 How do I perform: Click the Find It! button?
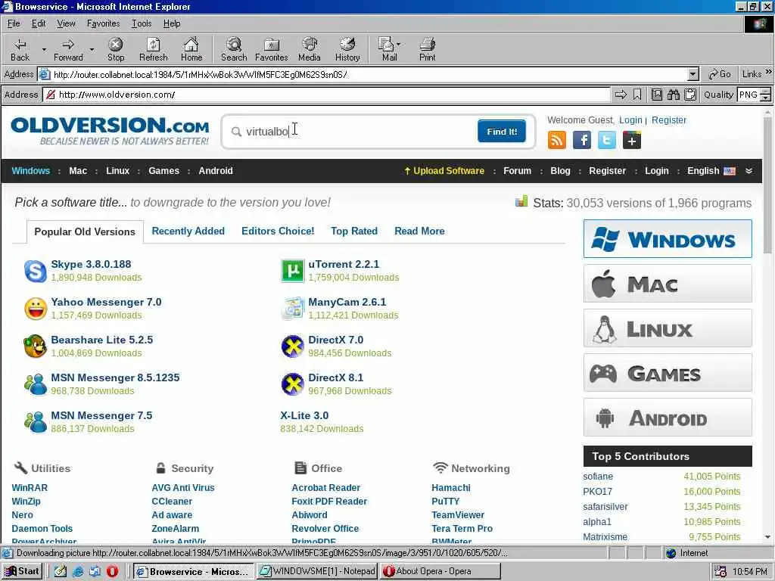point(502,132)
